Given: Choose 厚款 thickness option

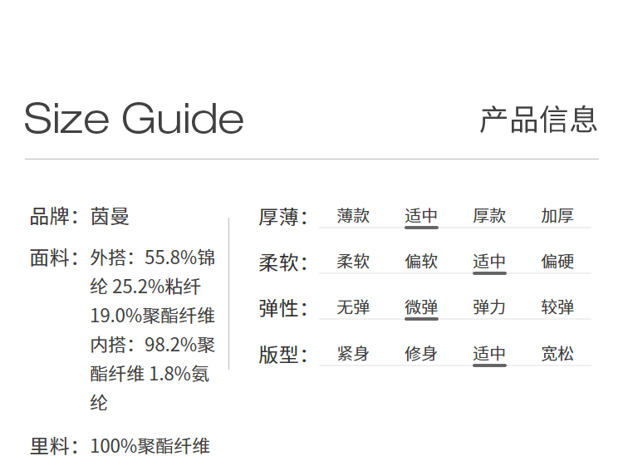Looking at the screenshot, I should 489,216.
